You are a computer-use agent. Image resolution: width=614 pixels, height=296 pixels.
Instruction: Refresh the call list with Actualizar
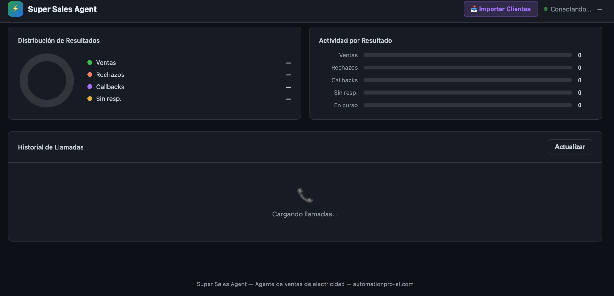(x=570, y=147)
